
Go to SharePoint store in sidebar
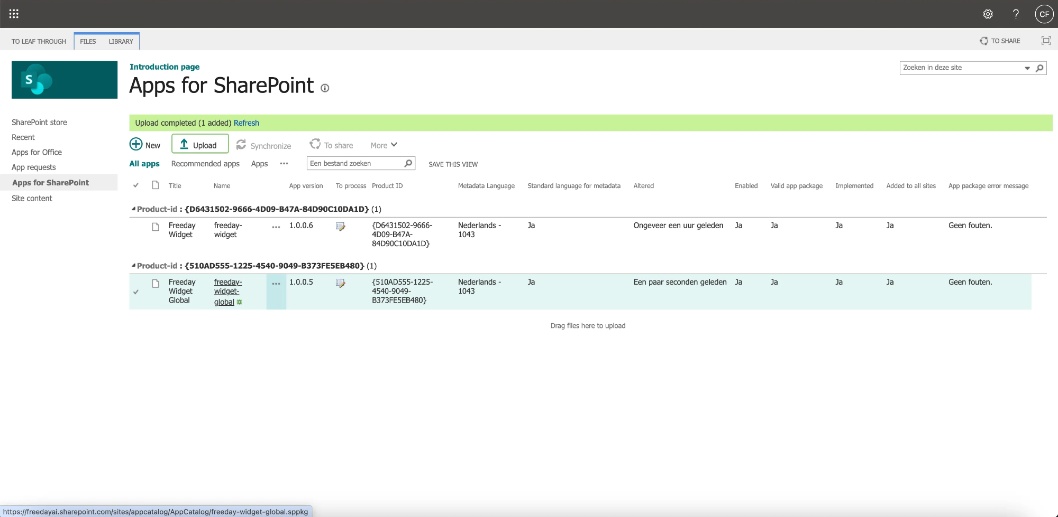pyautogui.click(x=39, y=123)
